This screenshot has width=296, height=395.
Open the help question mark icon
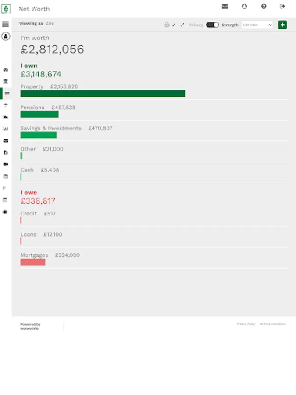tap(264, 7)
